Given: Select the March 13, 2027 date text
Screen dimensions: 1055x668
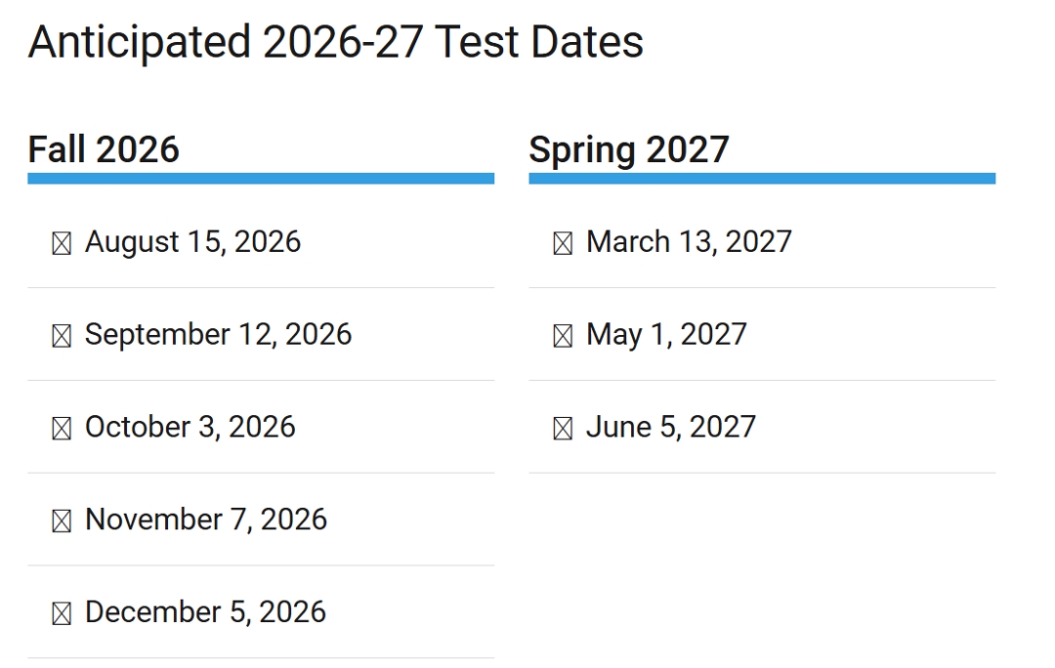Looking at the screenshot, I should [x=689, y=242].
